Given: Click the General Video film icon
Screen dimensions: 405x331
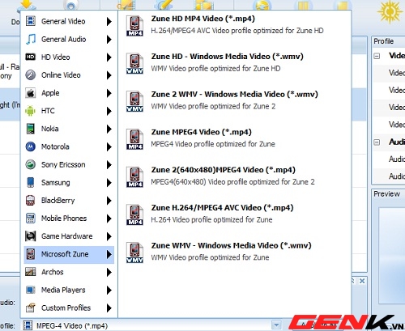Looking at the screenshot, I should 31,21.
